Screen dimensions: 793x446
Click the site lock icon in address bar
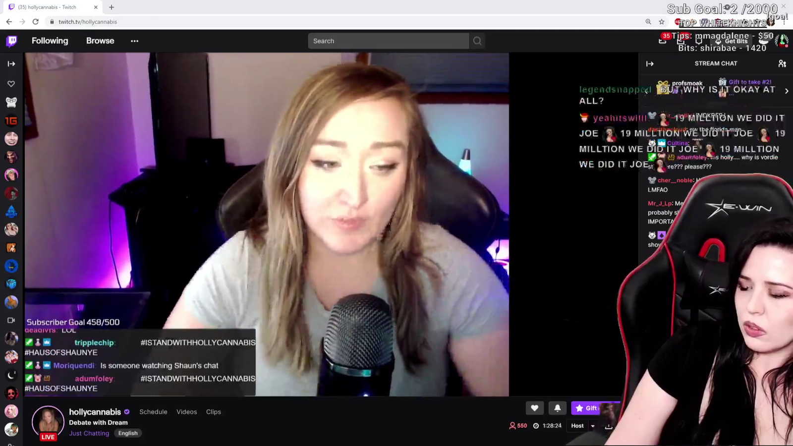coord(52,22)
